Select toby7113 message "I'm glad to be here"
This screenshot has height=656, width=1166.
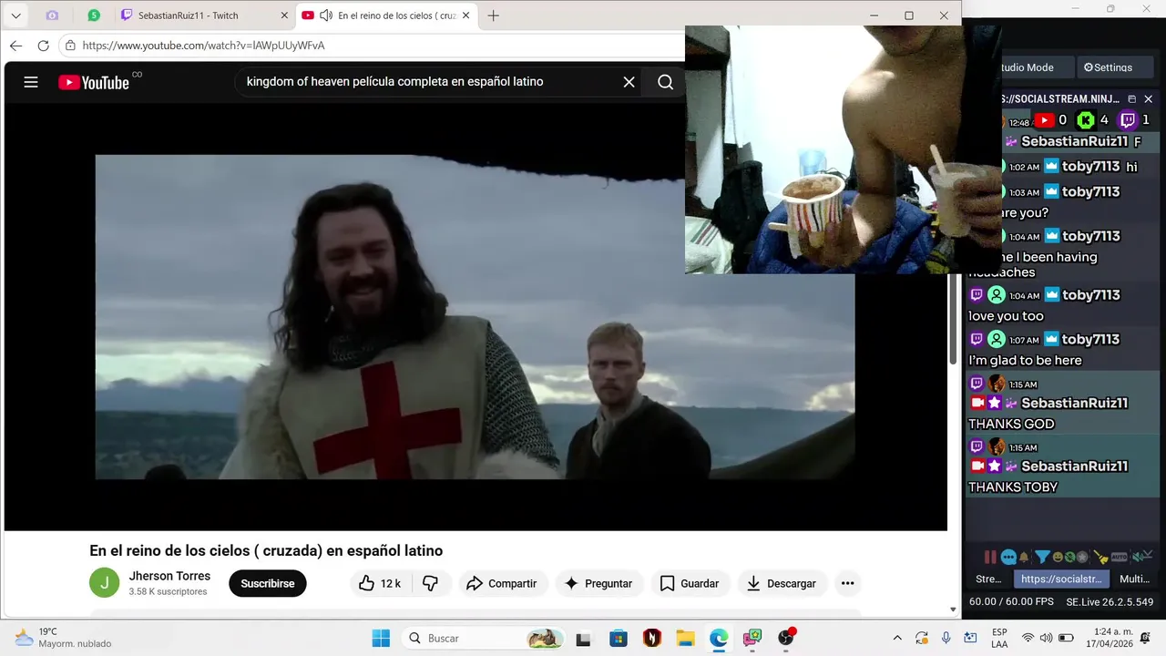coord(1025,360)
